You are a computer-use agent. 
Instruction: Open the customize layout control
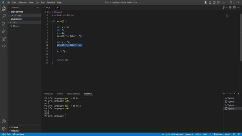click(218, 2)
